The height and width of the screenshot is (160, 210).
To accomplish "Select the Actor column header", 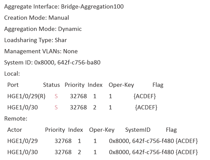I will click(15, 130).
